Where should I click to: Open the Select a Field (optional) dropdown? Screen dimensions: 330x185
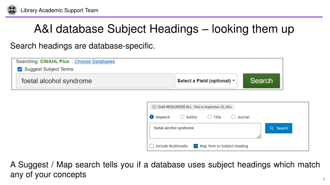coord(206,81)
